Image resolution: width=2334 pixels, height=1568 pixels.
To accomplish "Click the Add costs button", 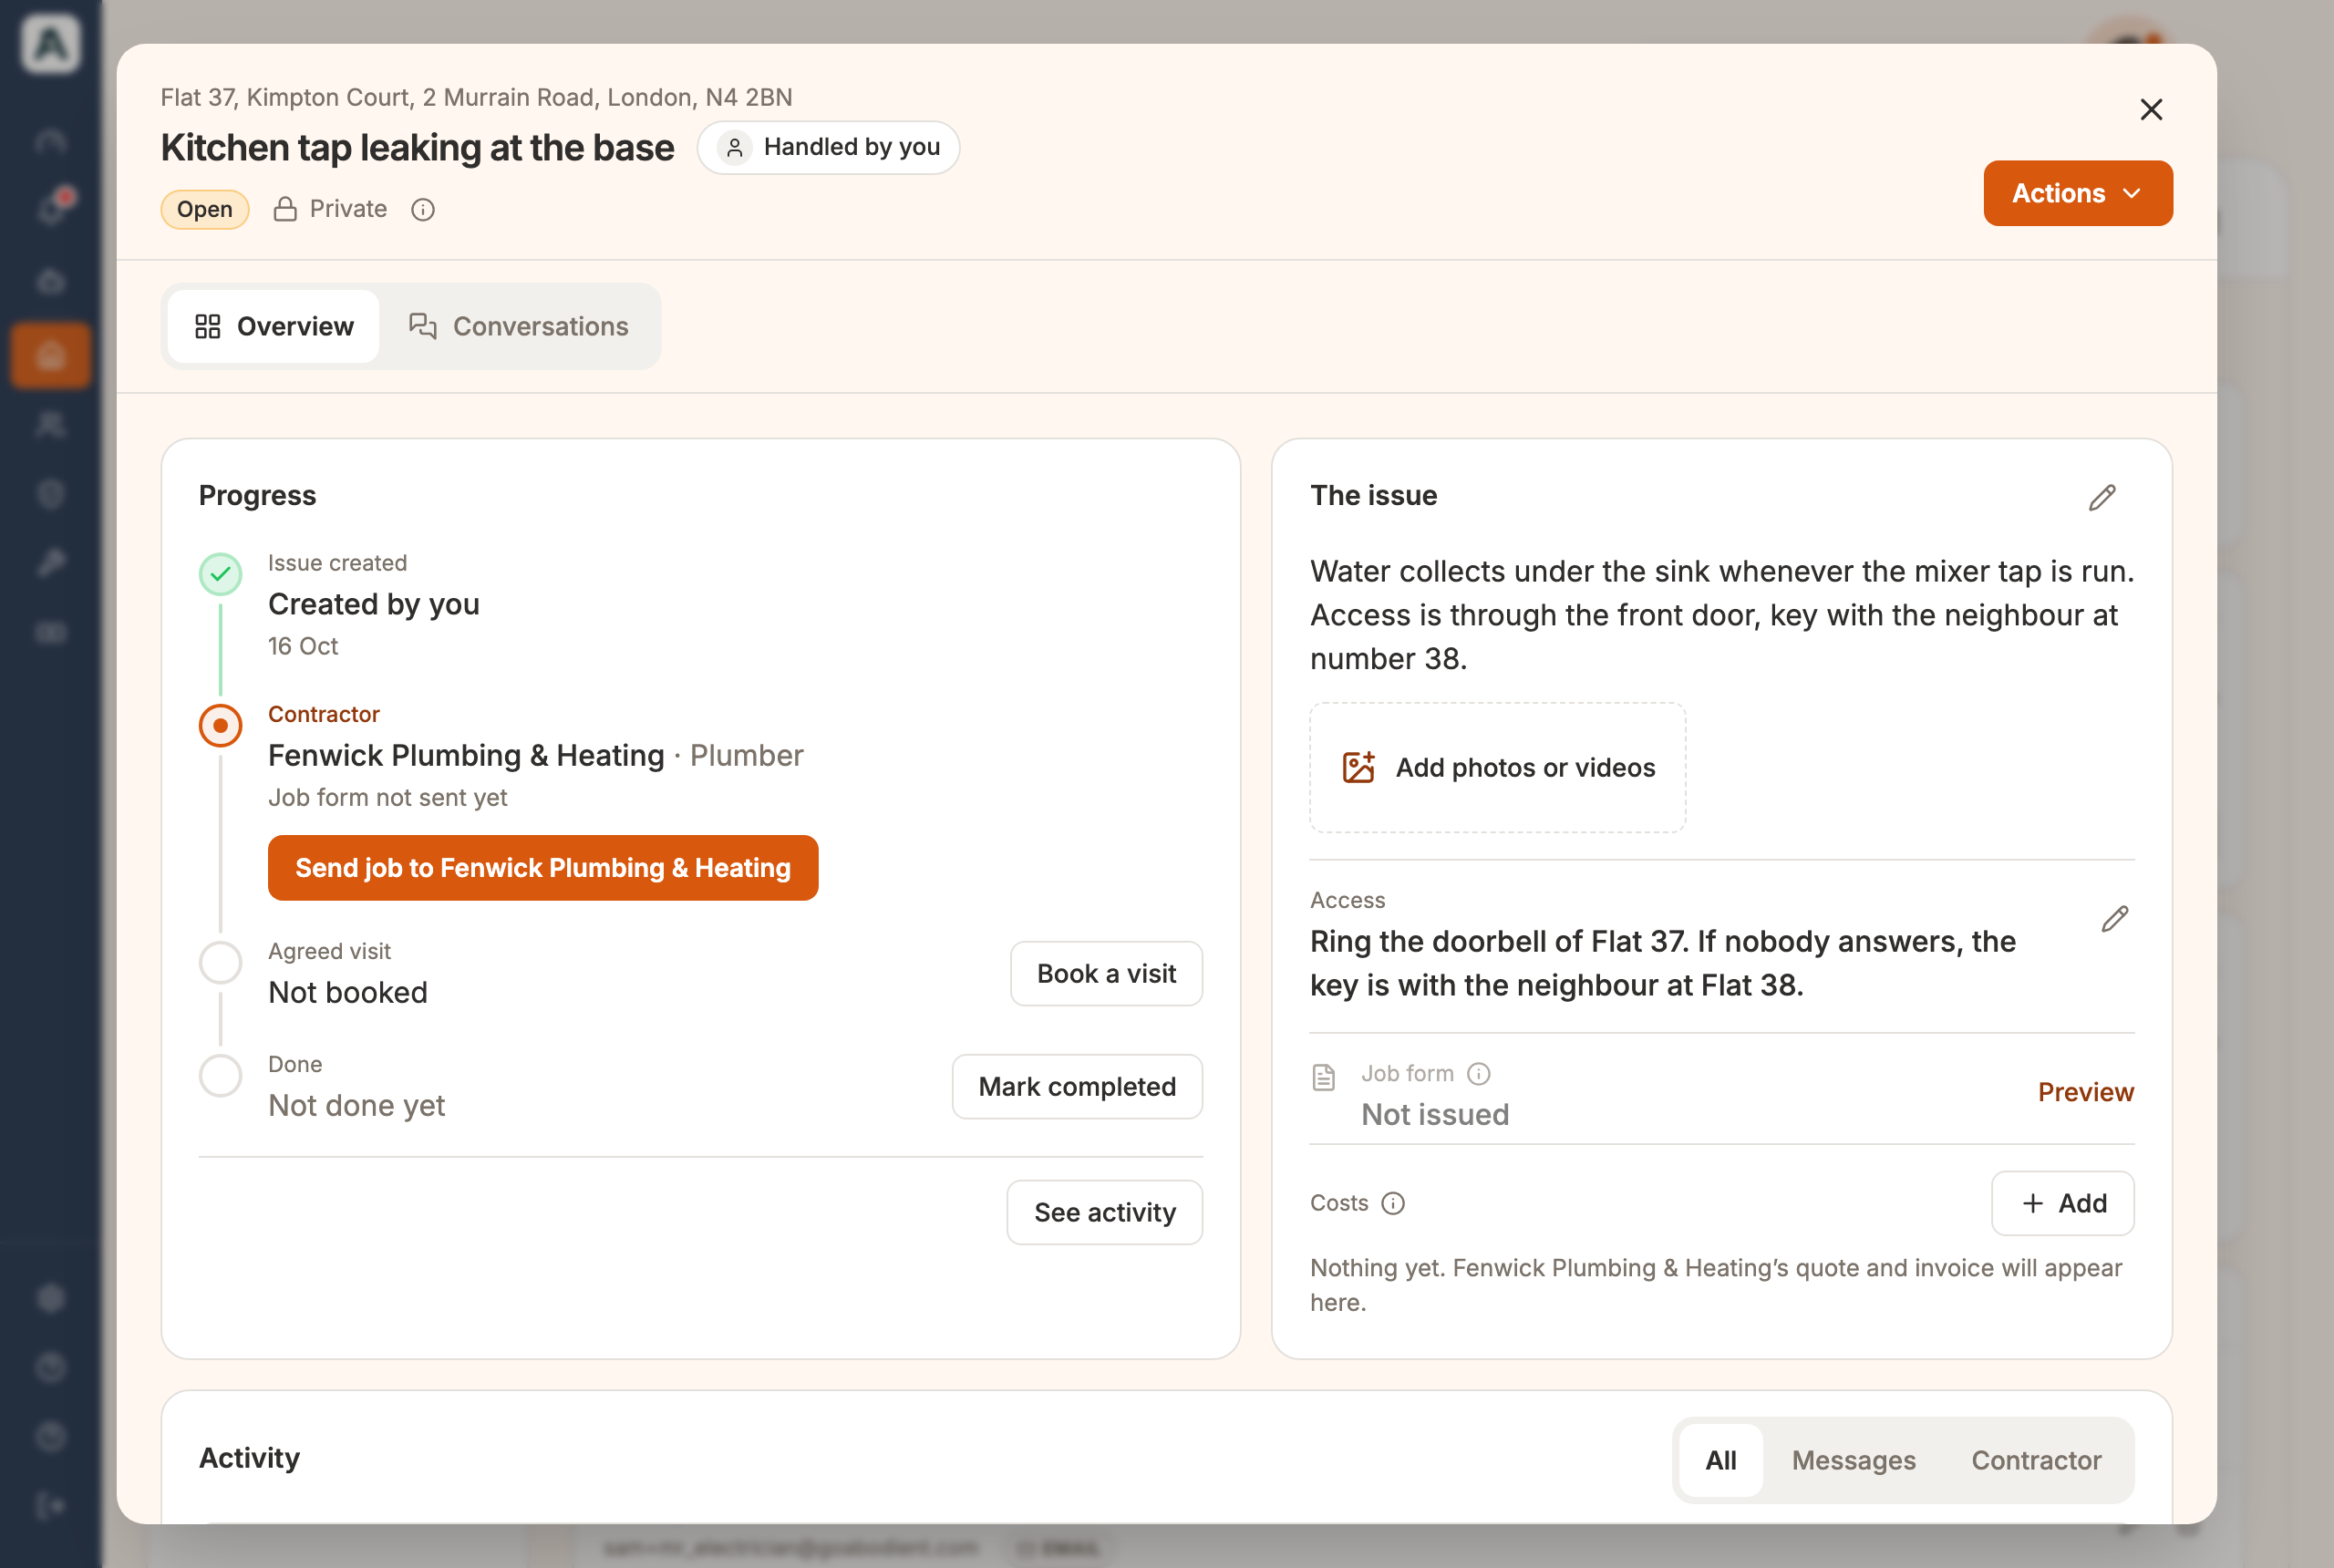I will (x=2062, y=1203).
